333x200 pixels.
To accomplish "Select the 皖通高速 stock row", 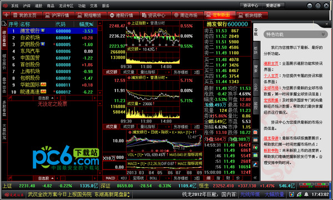I will 53,92.
